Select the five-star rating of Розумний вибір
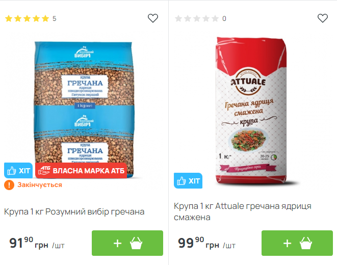 (27, 18)
